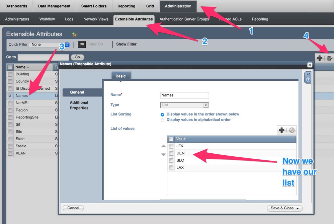This screenshot has width=334, height=224.
Task: Check the header select-all checkbox beside Name
Action: (x=10, y=67)
